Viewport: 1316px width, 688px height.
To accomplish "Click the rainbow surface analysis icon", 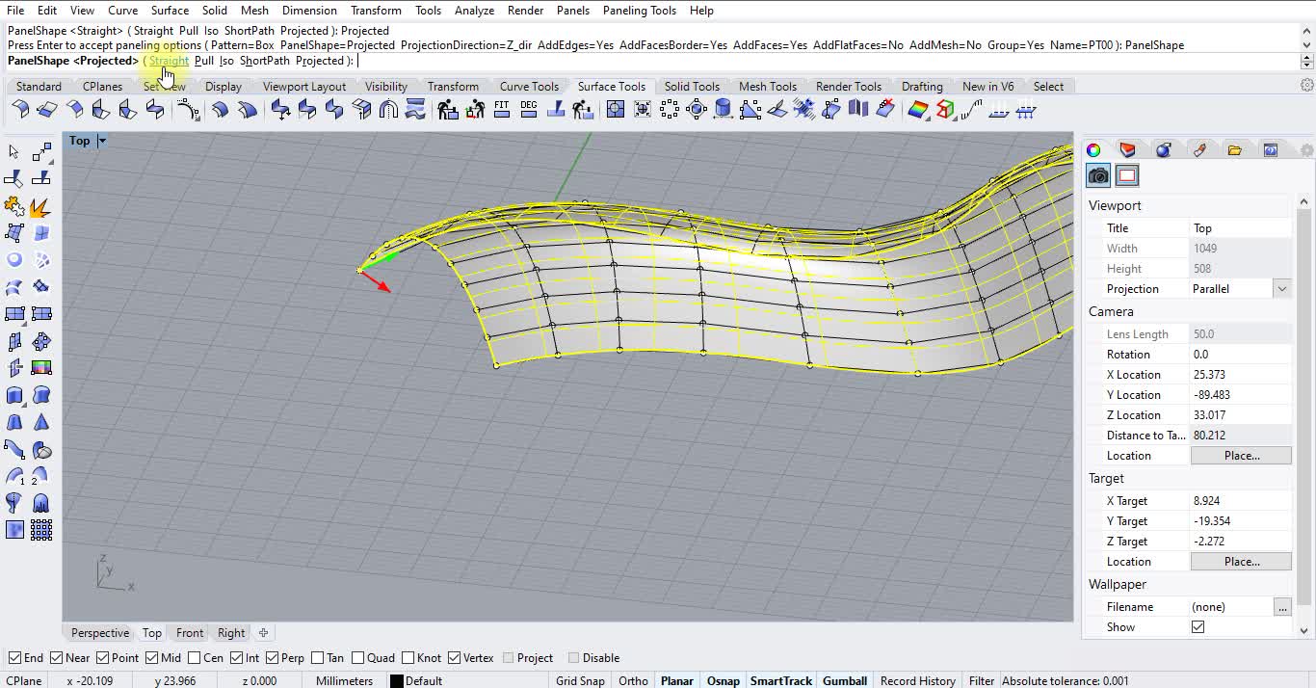I will (918, 110).
